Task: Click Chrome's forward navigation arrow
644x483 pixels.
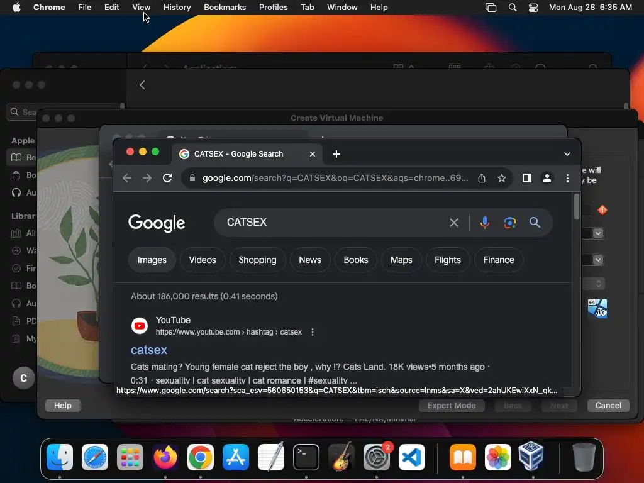Action: [x=147, y=178]
